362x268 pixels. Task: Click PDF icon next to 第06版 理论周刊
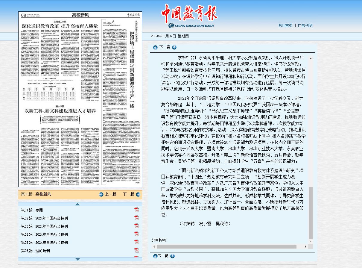point(137,250)
